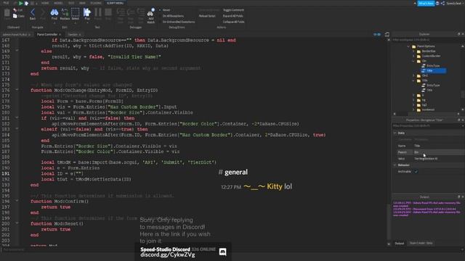Collapse the Behavior properties section
The height and width of the screenshot is (261, 465).
[395, 165]
